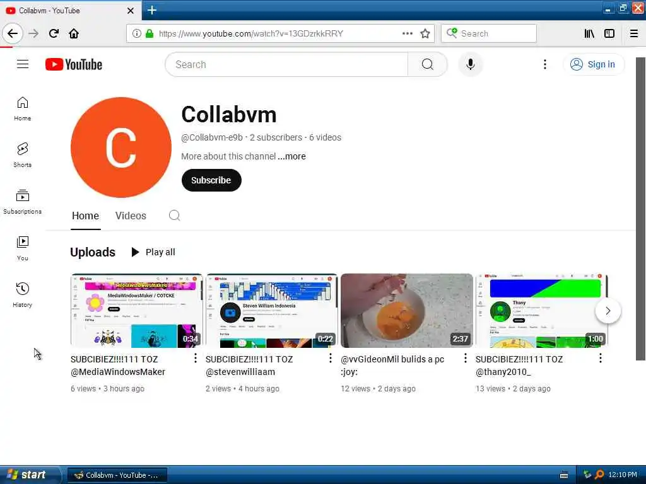Search within channel using magnifier icon

[x=174, y=216]
